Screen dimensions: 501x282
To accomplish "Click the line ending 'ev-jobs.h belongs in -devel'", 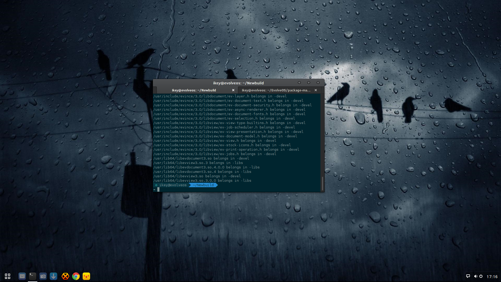I will [215, 154].
